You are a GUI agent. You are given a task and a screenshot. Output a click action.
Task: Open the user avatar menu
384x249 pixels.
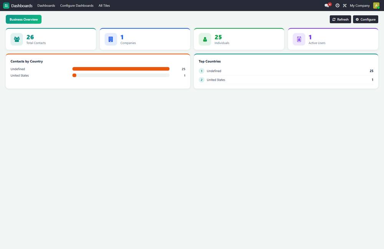pos(376,5)
